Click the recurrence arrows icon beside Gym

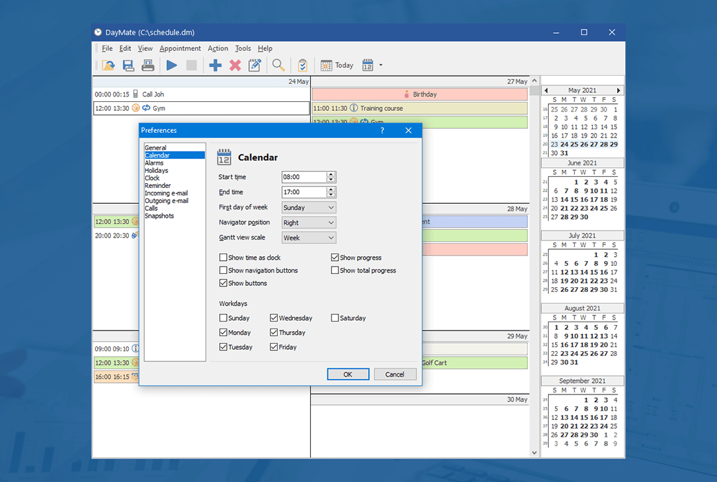(x=146, y=108)
